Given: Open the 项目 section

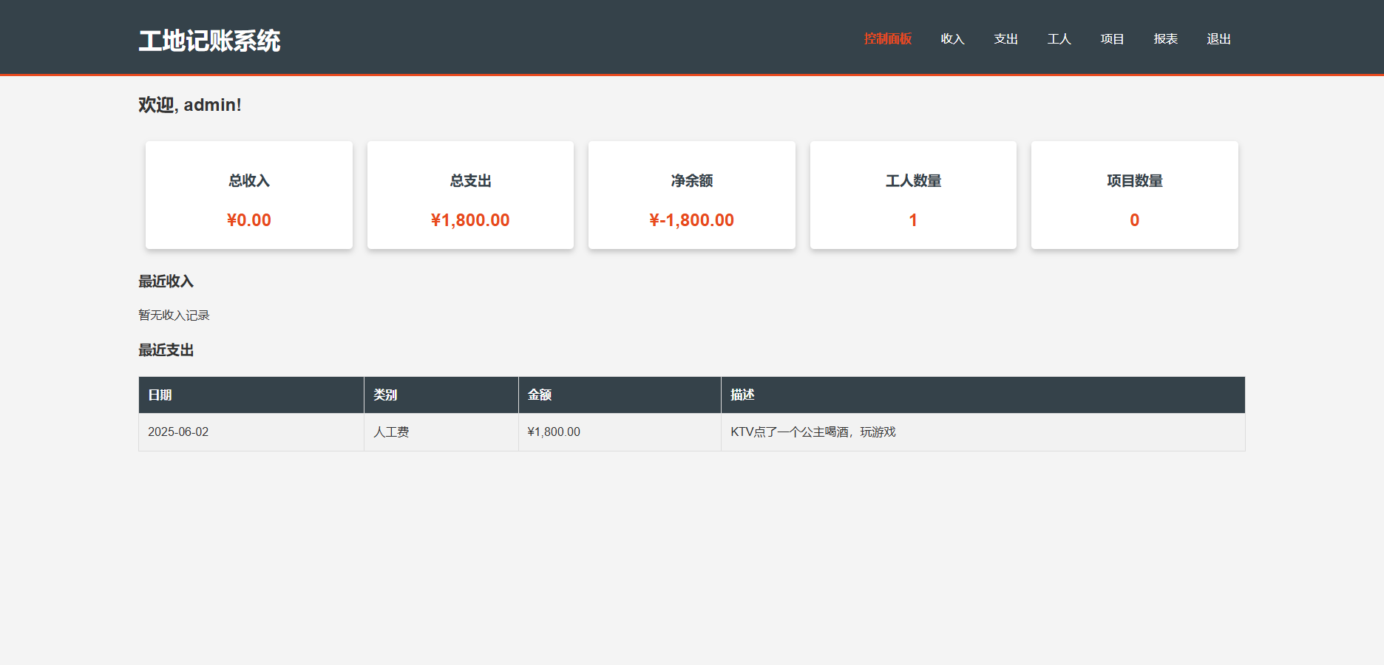Looking at the screenshot, I should tap(1112, 38).
